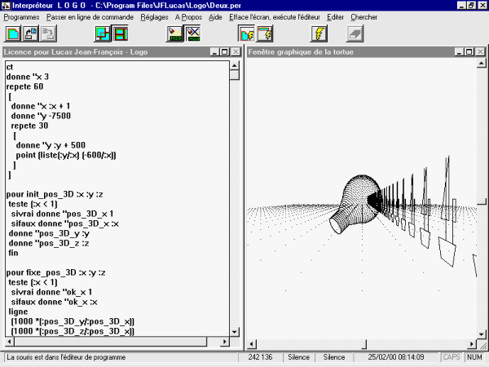Open the Aide menu
Viewport: 489px width, 367px height.
[214, 17]
